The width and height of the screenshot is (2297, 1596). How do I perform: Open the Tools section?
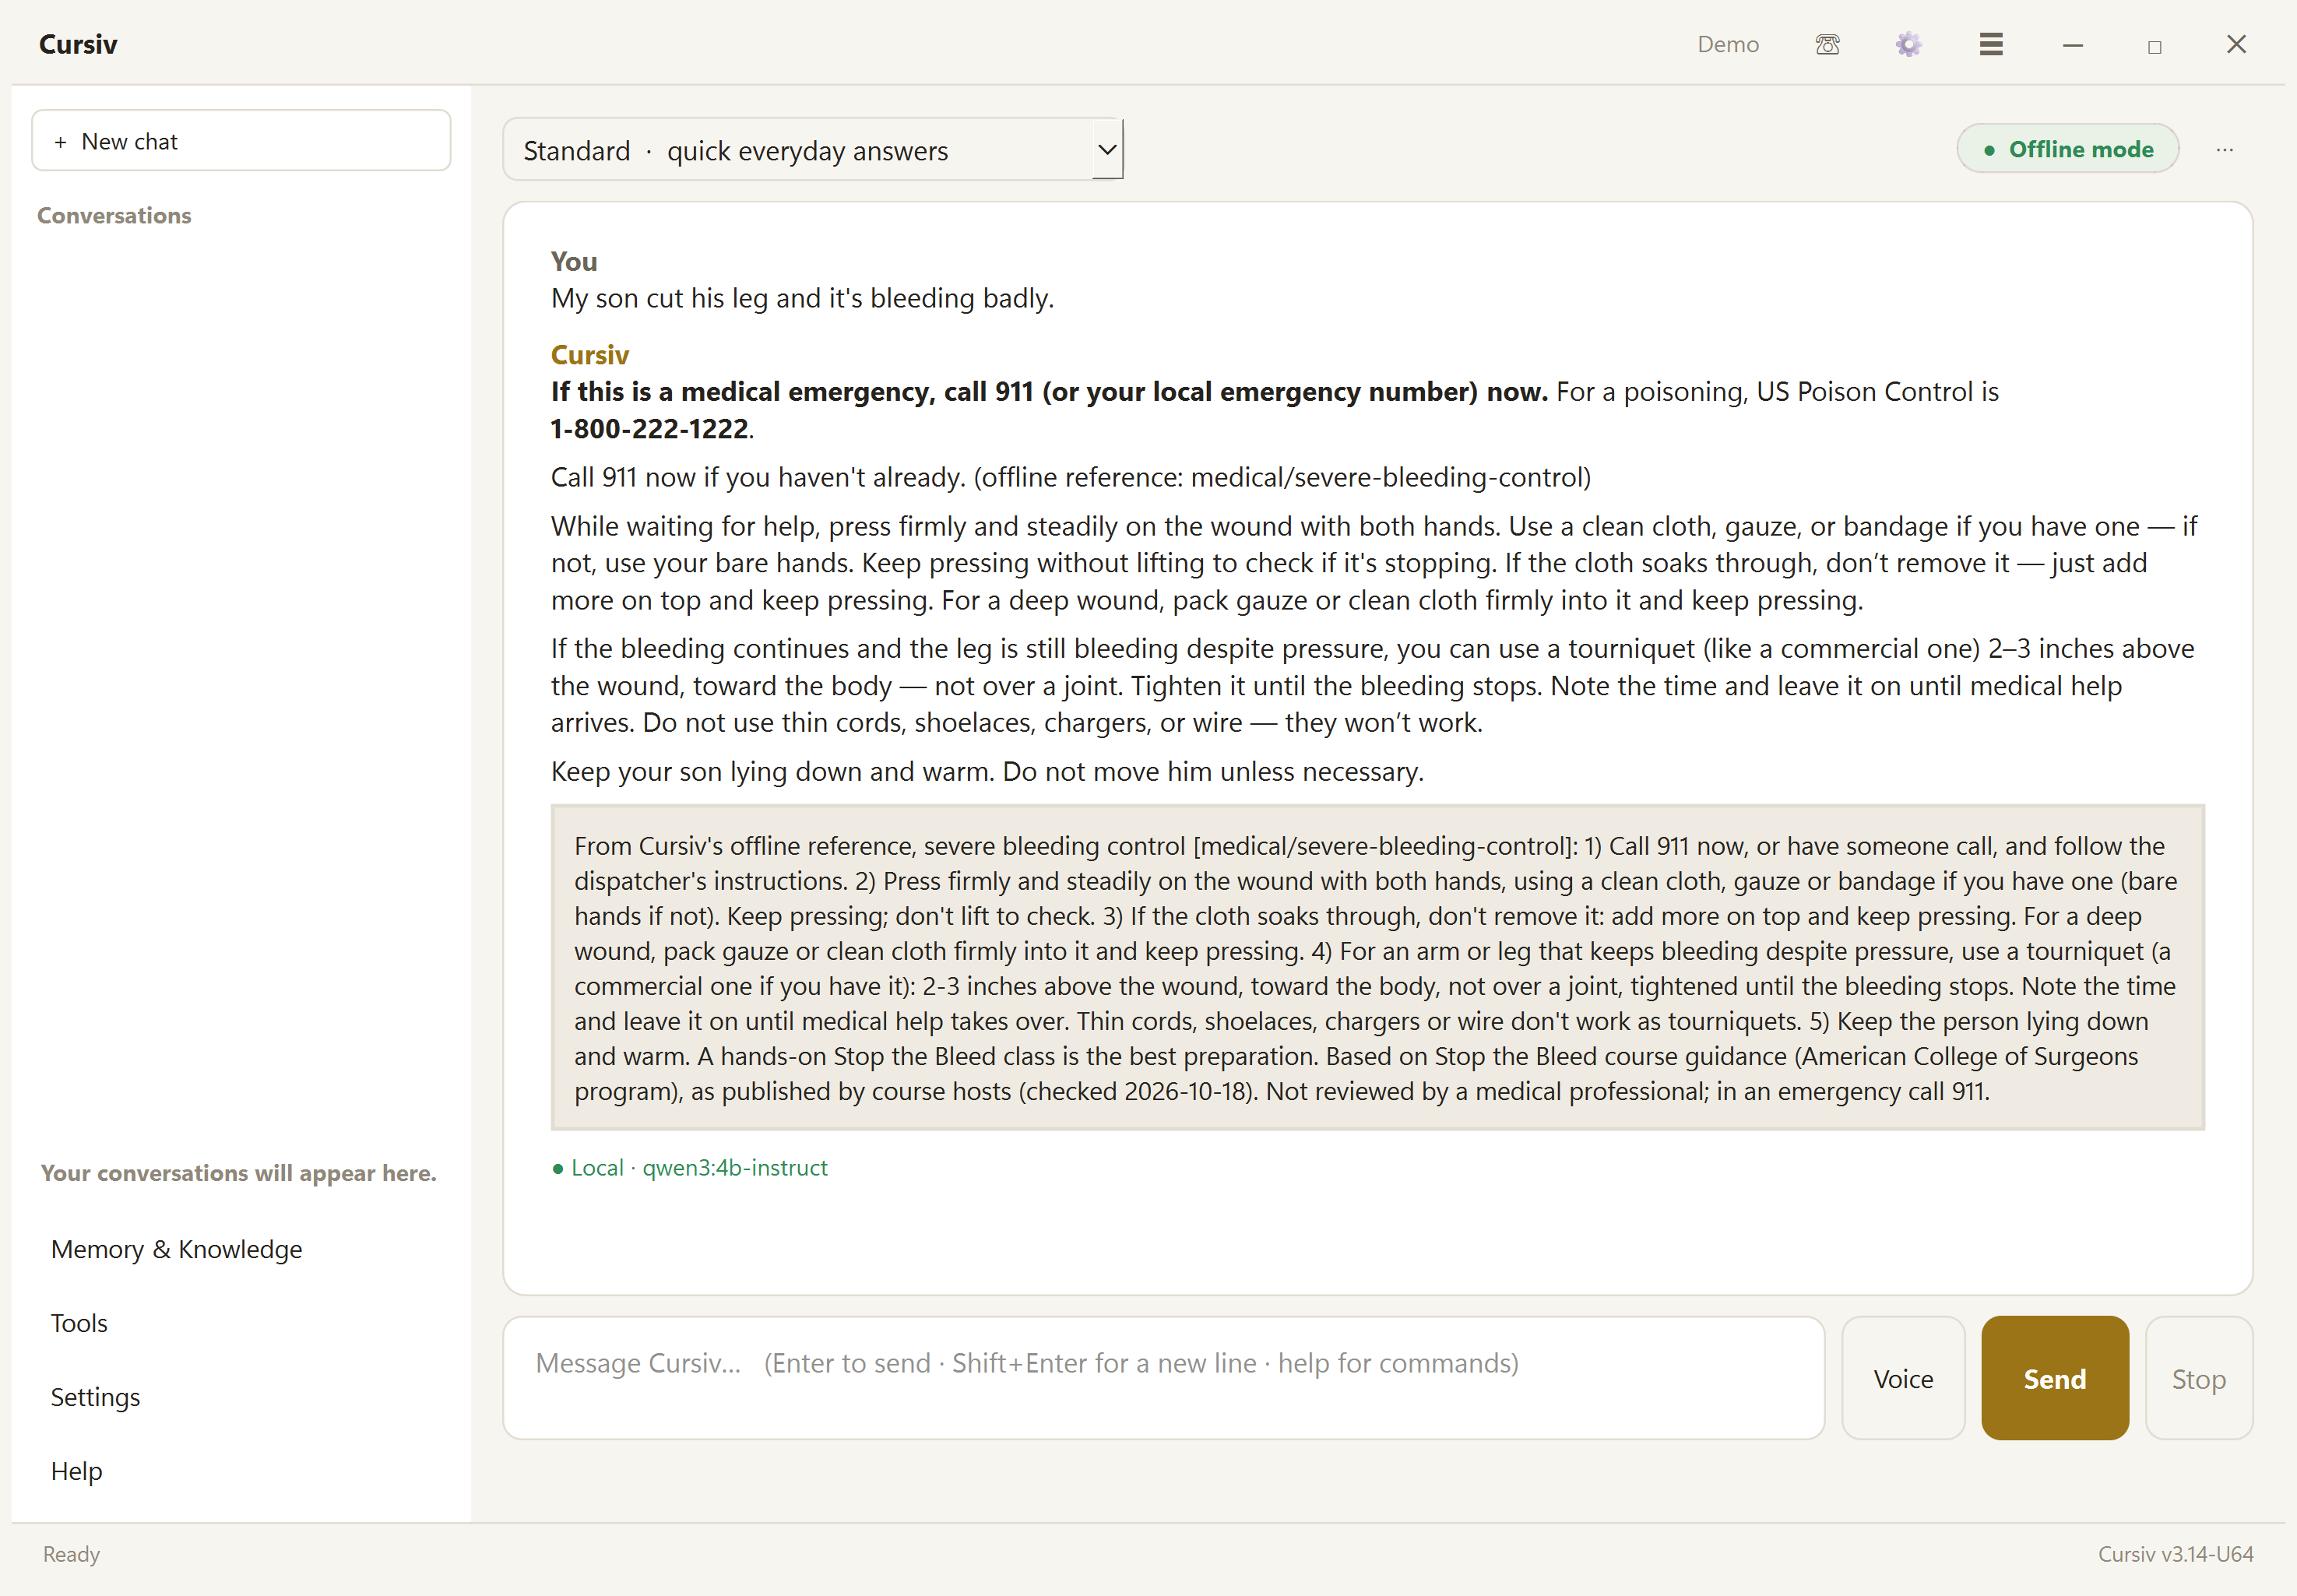click(79, 1323)
